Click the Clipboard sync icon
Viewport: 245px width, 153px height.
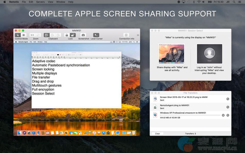pyautogui.click(x=46, y=35)
